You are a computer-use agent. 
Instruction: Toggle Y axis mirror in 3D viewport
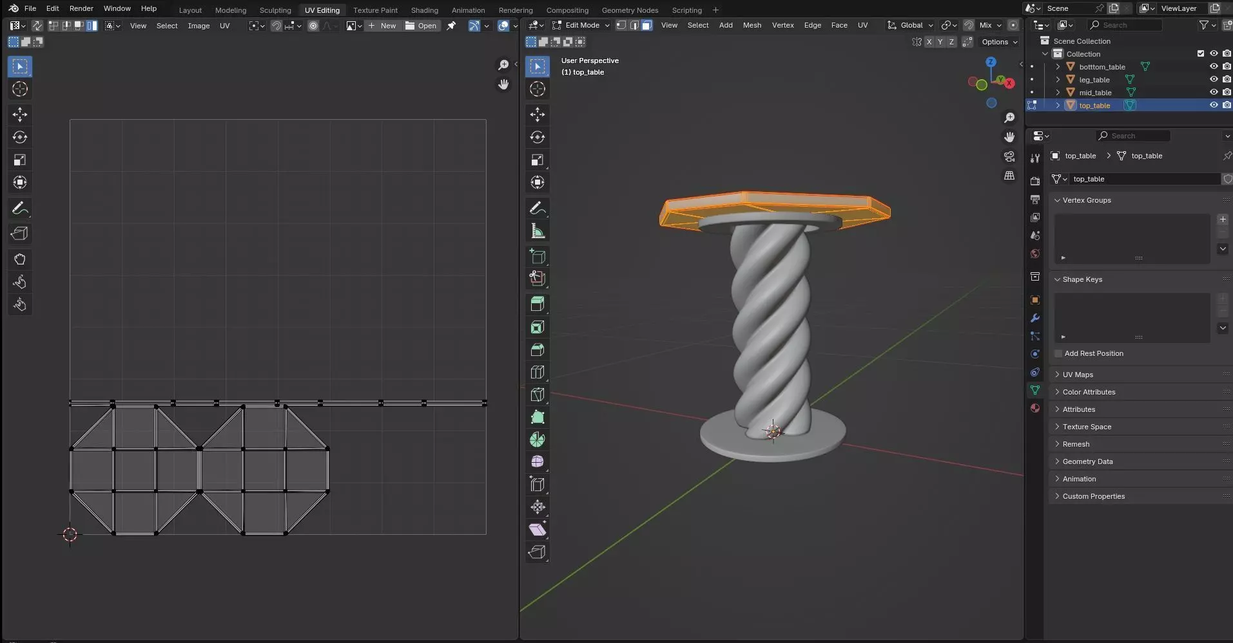(x=940, y=42)
